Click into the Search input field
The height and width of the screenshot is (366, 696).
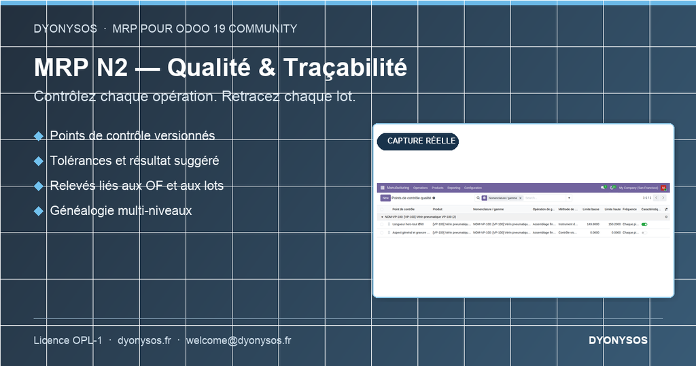[x=545, y=198]
